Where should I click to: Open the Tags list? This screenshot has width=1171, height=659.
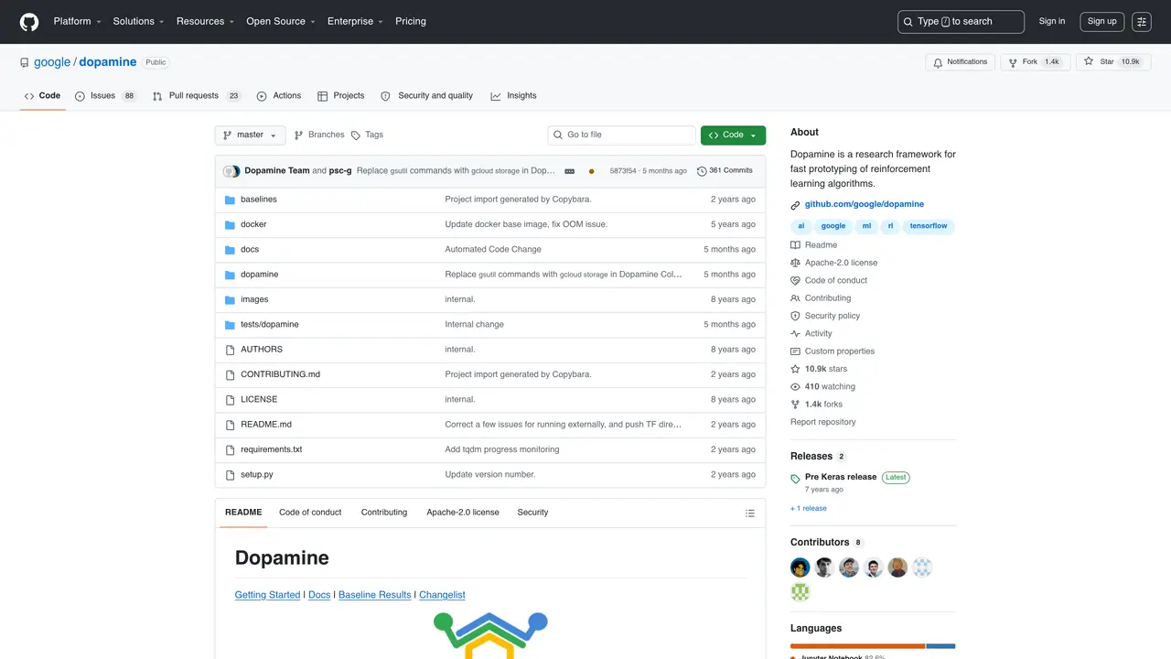tap(368, 135)
